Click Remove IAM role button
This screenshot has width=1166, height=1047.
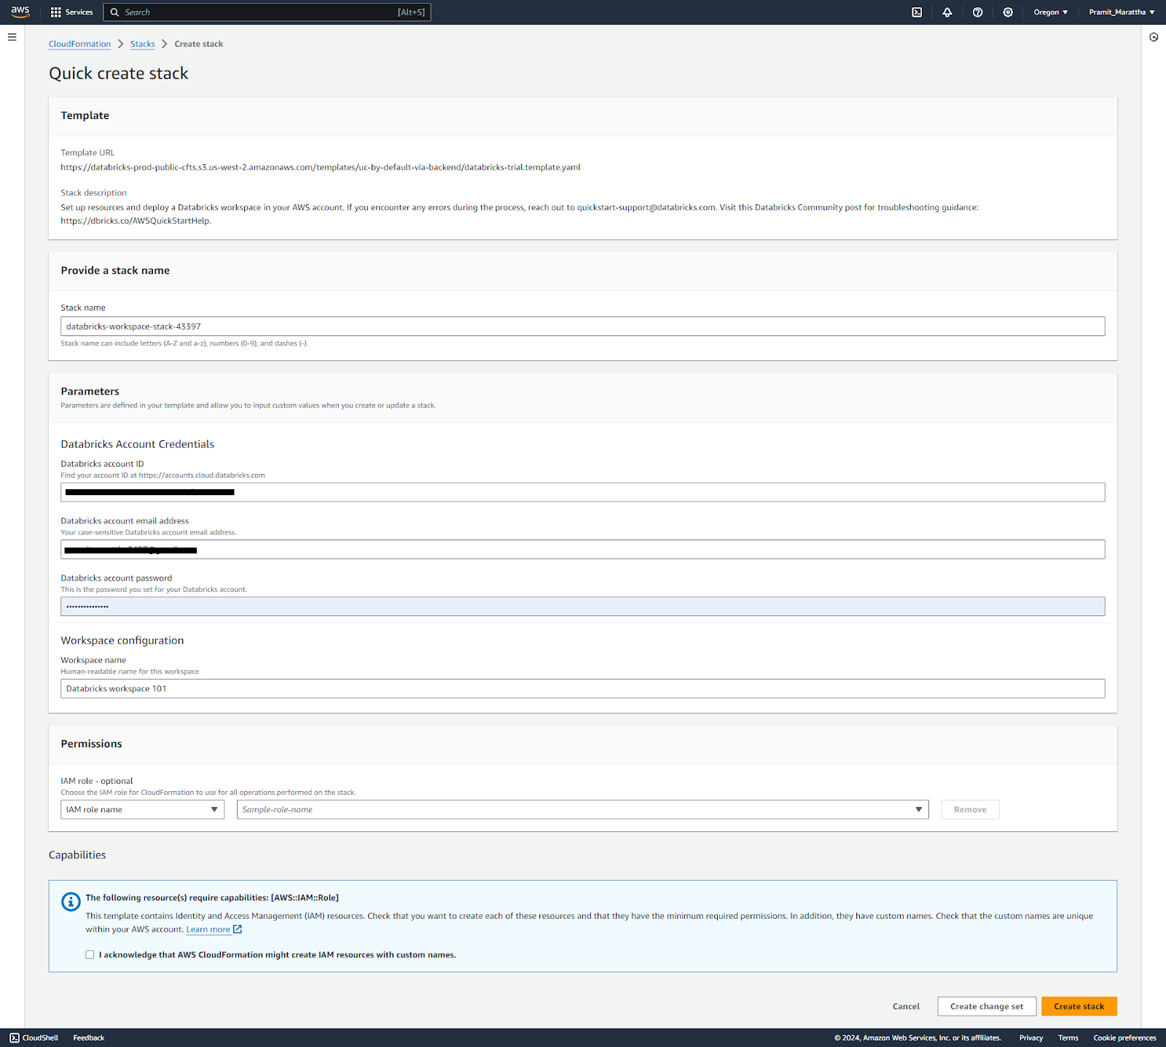970,809
